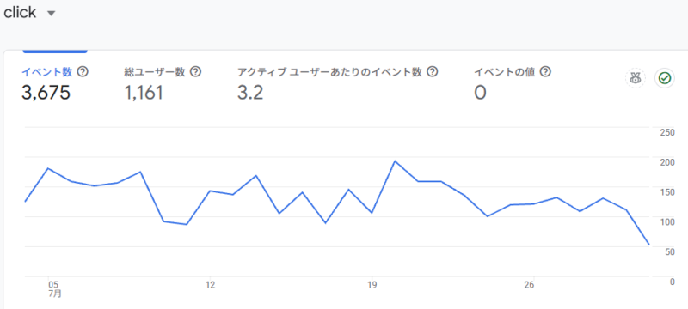Viewport: 688px width, 309px height.
Task: Click the 12 date label on x-axis
Action: [211, 285]
